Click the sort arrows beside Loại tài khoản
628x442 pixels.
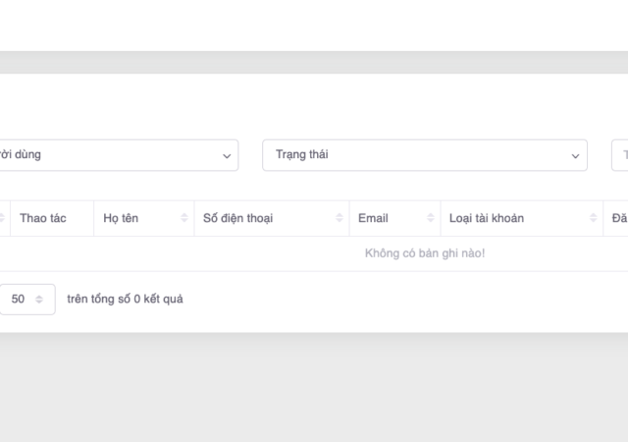coord(594,218)
